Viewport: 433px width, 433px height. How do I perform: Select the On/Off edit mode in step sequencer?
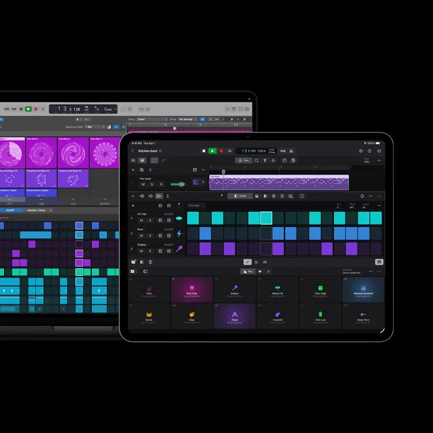click(x=239, y=196)
